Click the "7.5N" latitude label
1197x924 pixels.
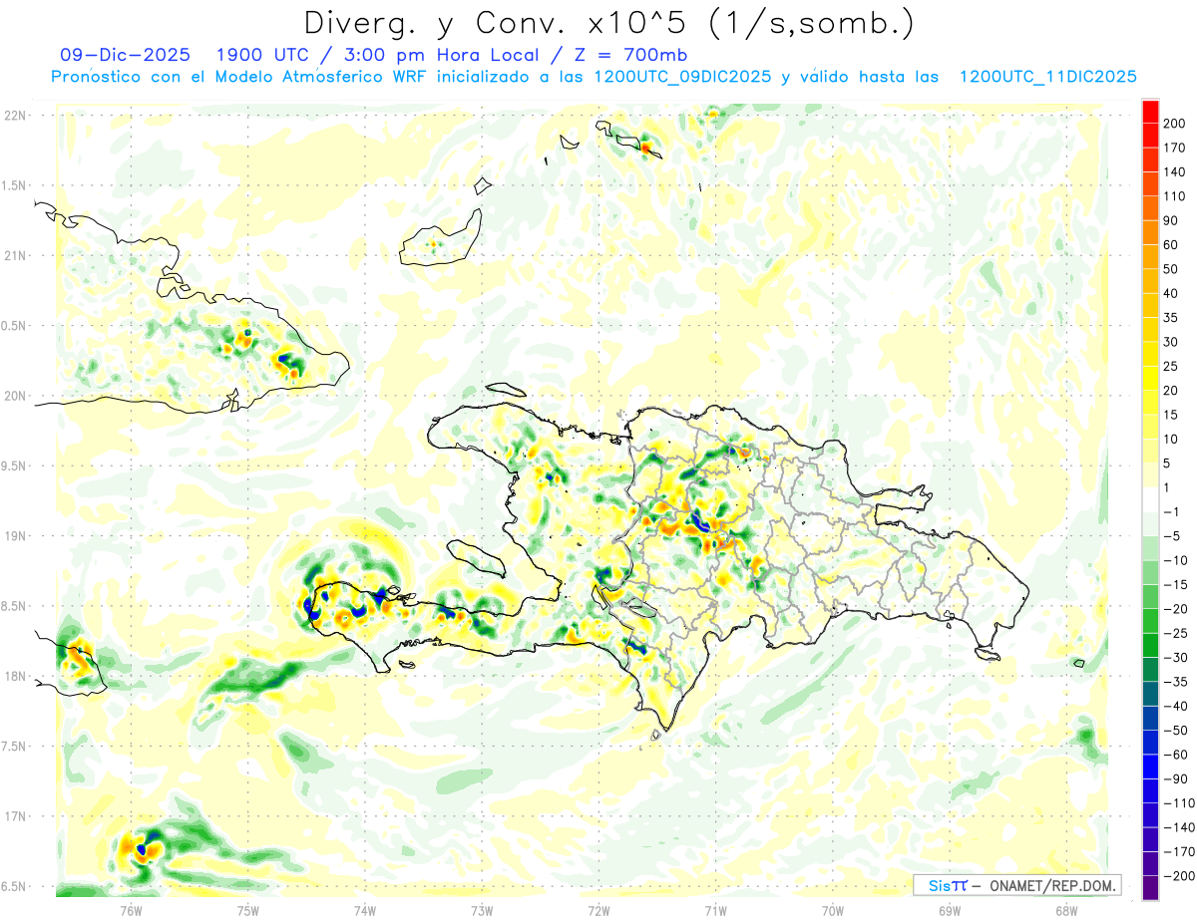[15, 747]
